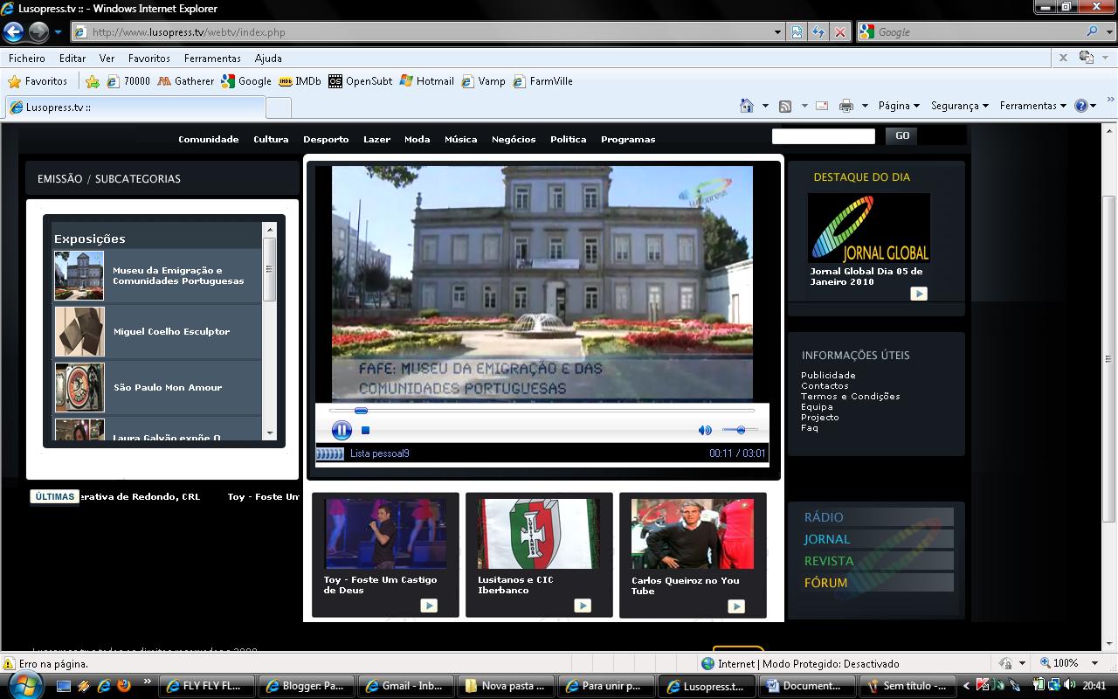Open the Contactos link
This screenshot has width=1118, height=699.
825,385
